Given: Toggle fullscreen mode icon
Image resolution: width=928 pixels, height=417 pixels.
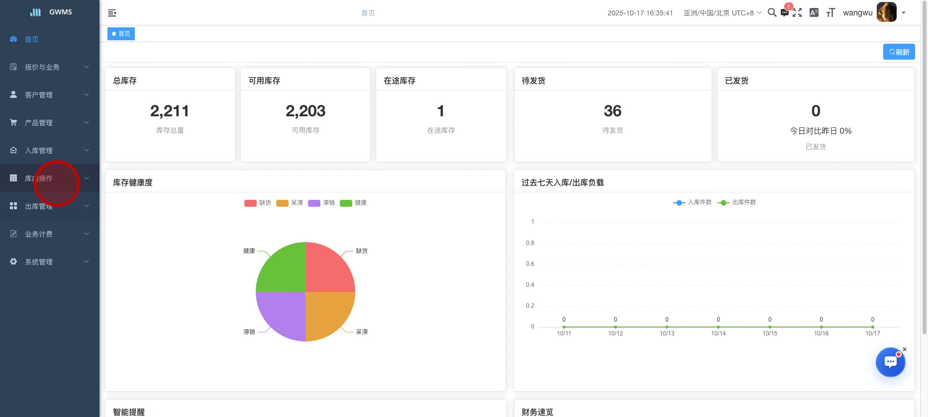Looking at the screenshot, I should click(x=797, y=13).
